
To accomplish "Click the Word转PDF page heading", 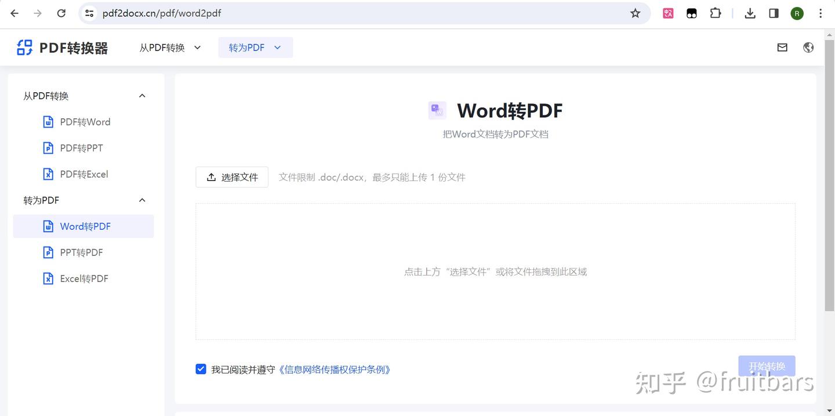I will coord(510,110).
